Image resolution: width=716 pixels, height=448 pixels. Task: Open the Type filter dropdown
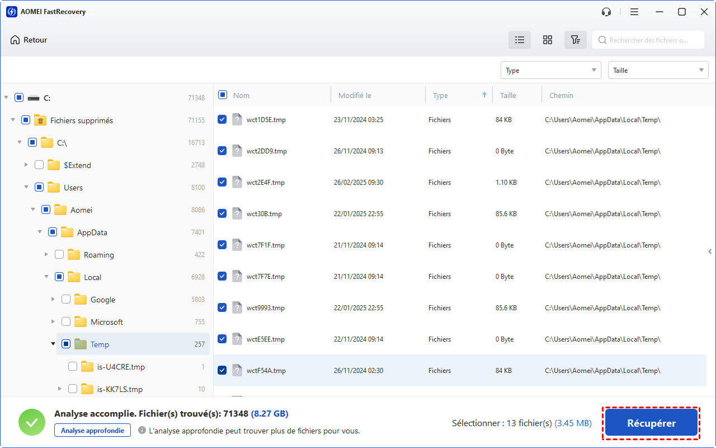550,70
